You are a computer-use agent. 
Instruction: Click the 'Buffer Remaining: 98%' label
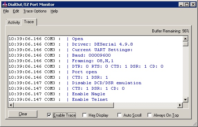tap(170, 31)
